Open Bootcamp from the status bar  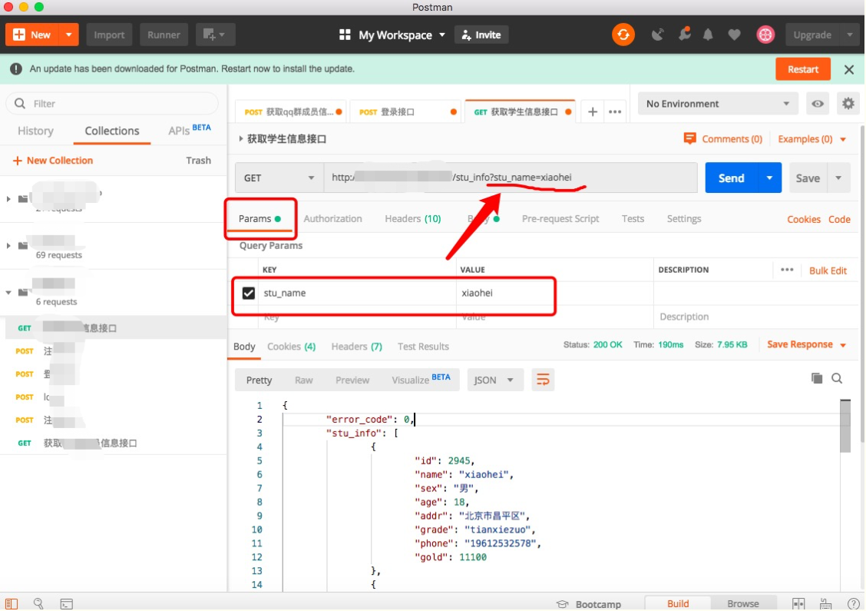click(589, 604)
